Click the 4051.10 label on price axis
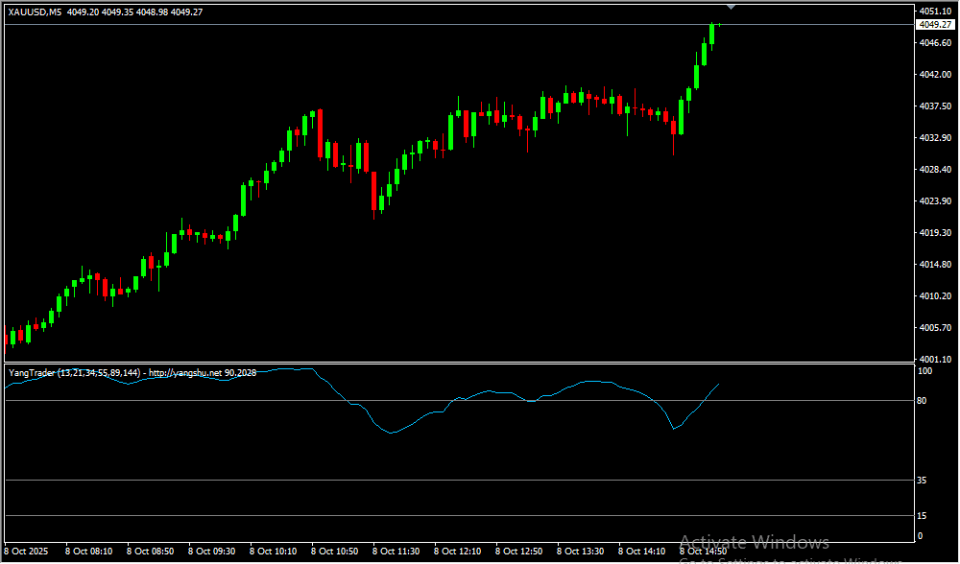This screenshot has height=564, width=960. pos(934,12)
